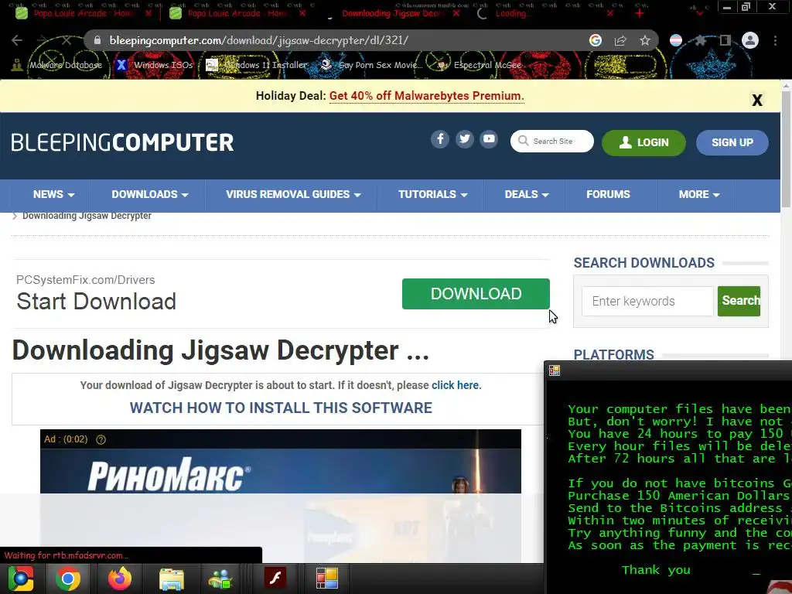The width and height of the screenshot is (792, 594).
Task: Click the green DOWNLOAD ad button
Action: [x=476, y=293]
